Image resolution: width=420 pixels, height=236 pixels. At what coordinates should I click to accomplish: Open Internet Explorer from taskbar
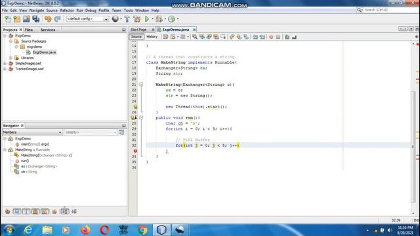pyautogui.click(x=28, y=230)
